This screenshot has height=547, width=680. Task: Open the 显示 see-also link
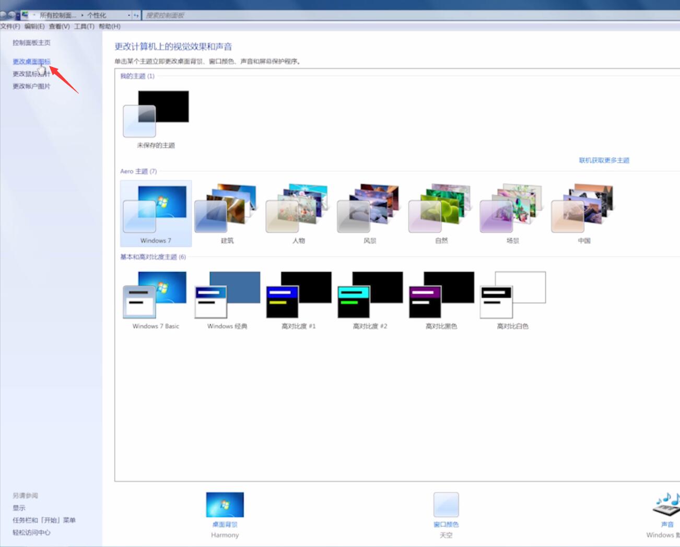[x=19, y=508]
